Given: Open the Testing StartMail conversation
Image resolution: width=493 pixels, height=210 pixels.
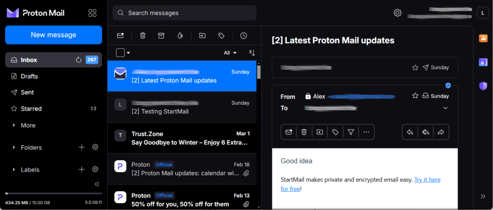Looking at the screenshot, I should (x=182, y=107).
